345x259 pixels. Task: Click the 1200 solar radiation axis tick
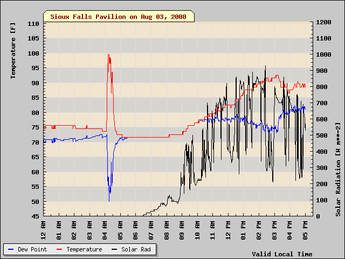[x=323, y=22]
